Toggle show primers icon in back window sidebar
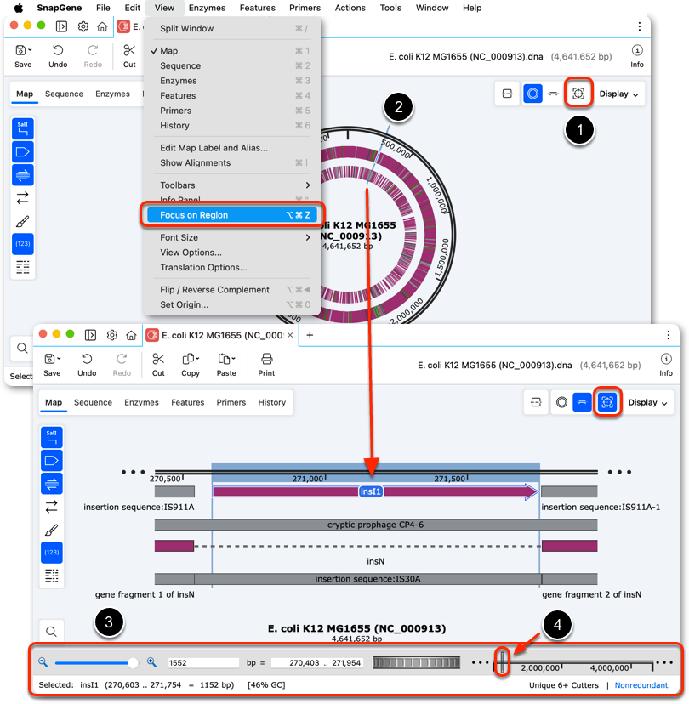The image size is (689, 704). point(22,174)
